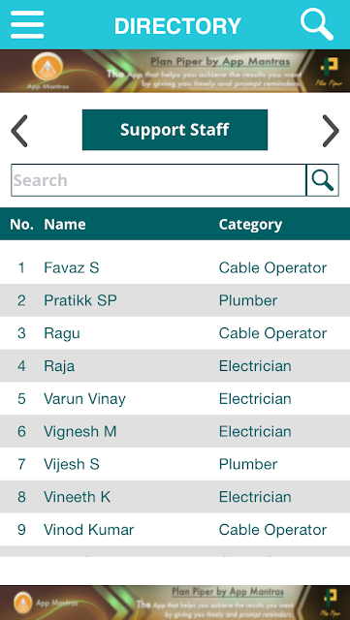
Task: Open Raja electrician entry
Action: [x=175, y=366]
